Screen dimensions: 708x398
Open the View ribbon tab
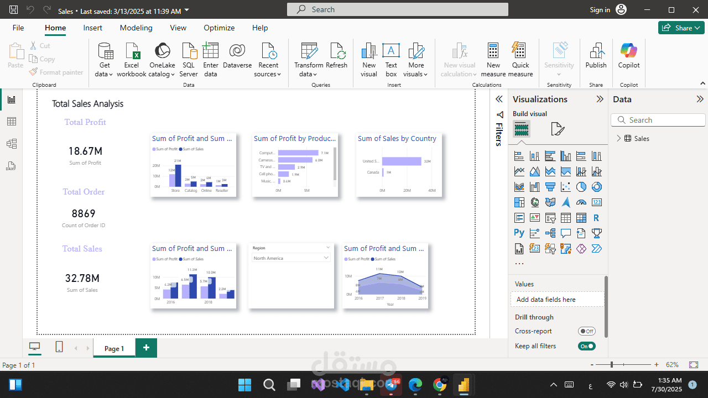(x=178, y=28)
